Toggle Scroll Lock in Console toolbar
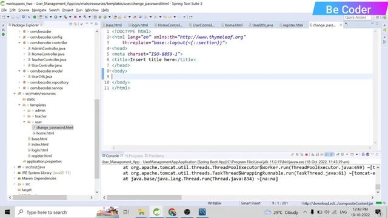Viewport: 388px width, 218px height. pos(317,154)
